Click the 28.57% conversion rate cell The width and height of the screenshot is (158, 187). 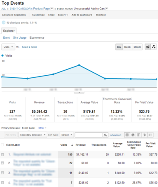(x=137, y=183)
